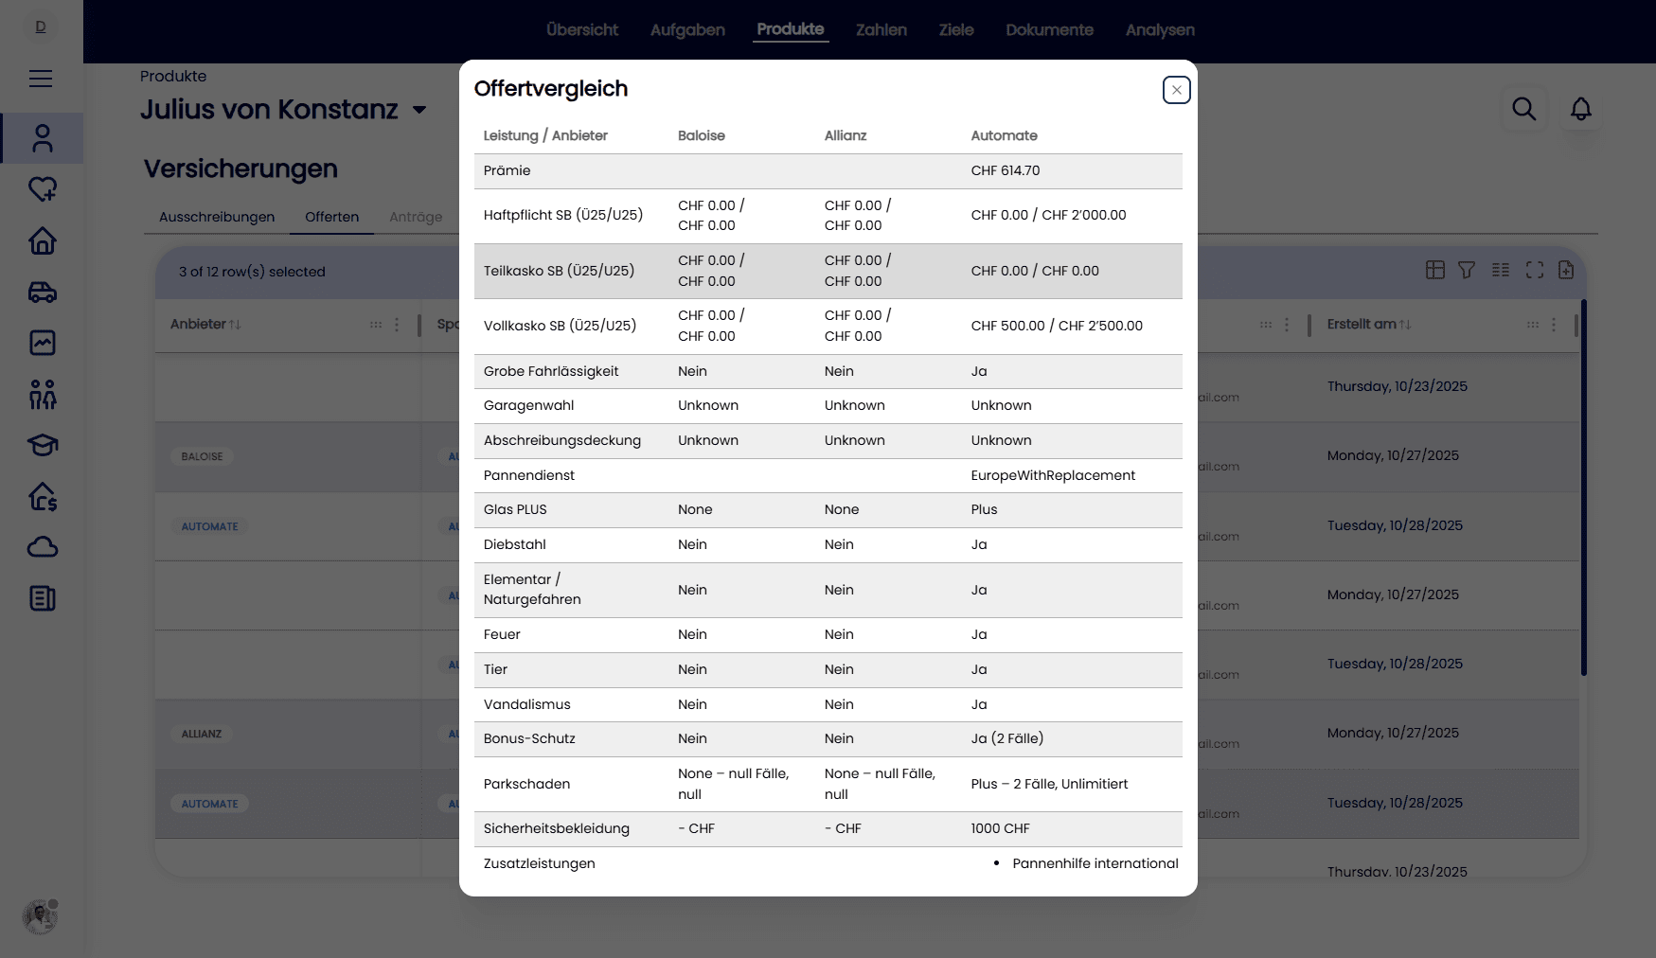The height and width of the screenshot is (958, 1656).
Task: Open the table column layout icon
Action: [x=1435, y=270]
